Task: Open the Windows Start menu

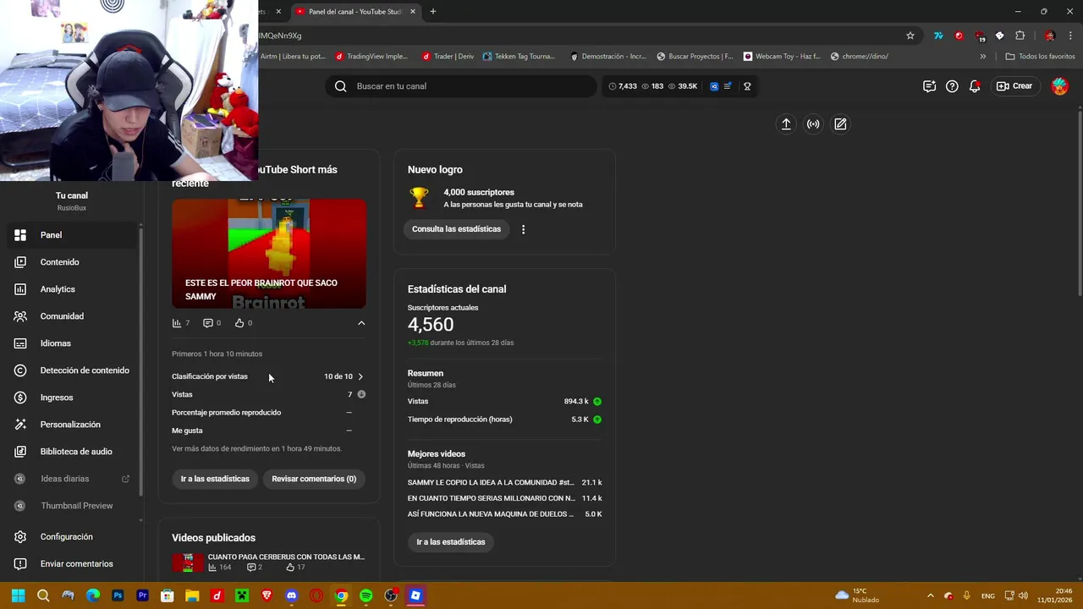Action: click(x=19, y=595)
